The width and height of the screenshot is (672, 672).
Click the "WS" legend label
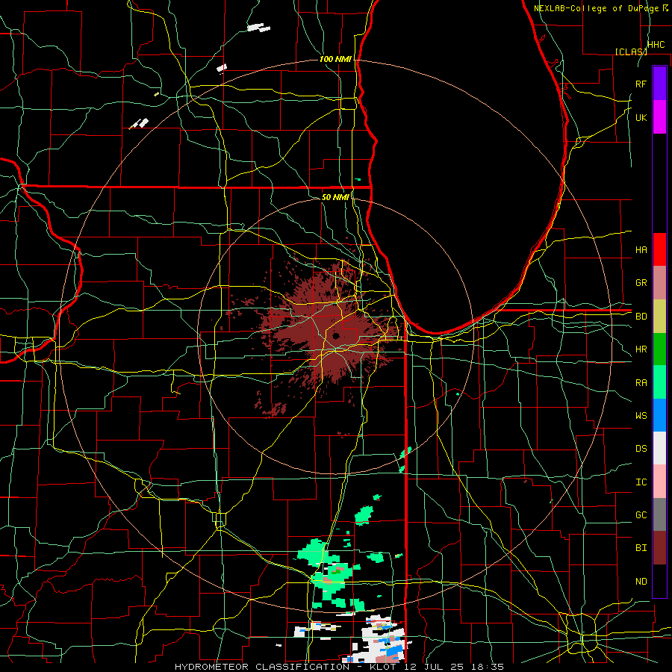click(641, 416)
